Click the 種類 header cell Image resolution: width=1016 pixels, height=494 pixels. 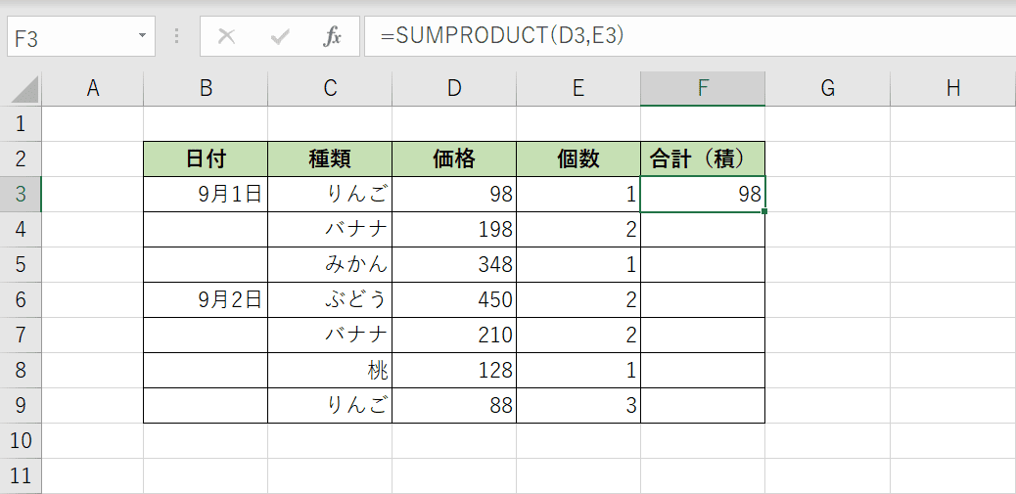330,158
